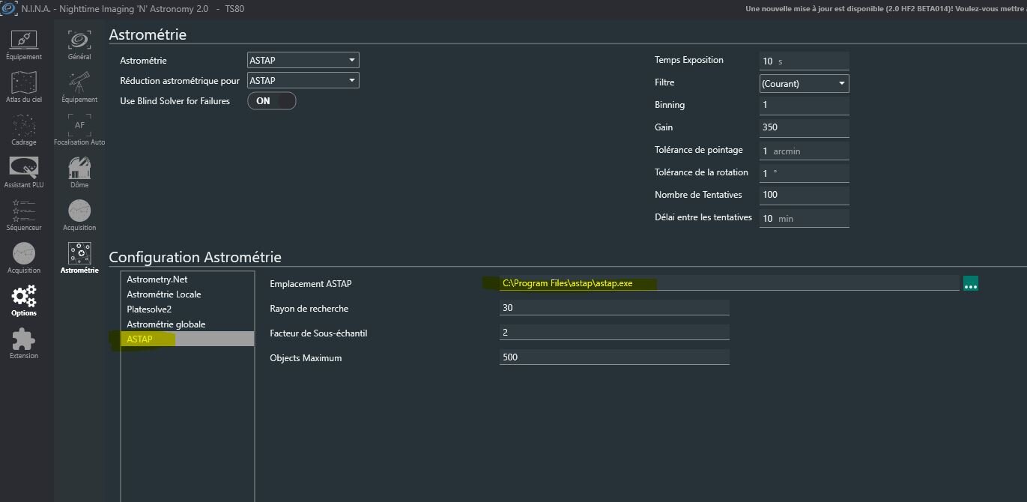Click the Nombre de Tentatives label
The width and height of the screenshot is (1027, 502).
698,195
